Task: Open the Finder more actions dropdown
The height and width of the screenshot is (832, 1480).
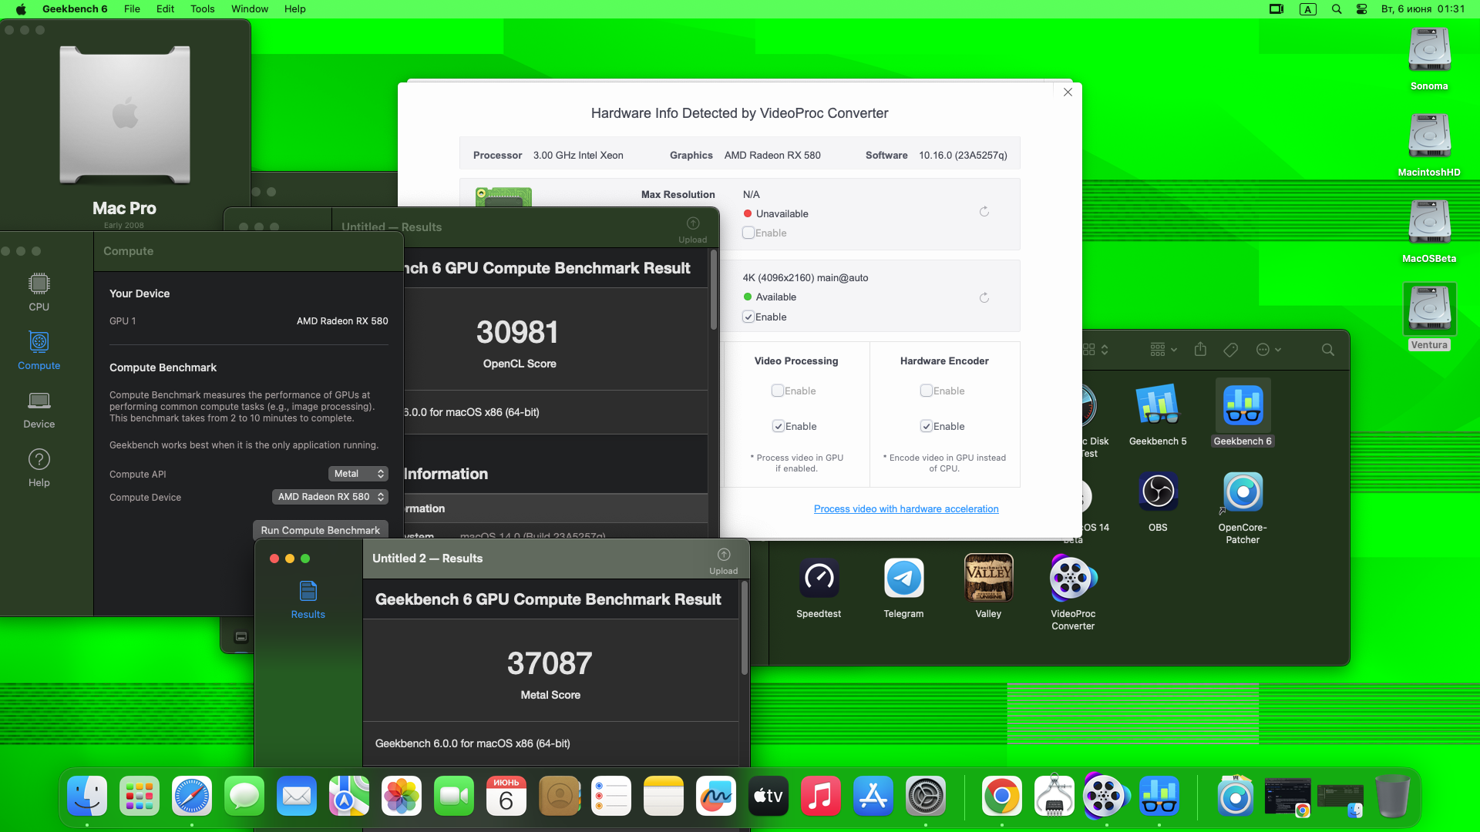Action: 1268,350
